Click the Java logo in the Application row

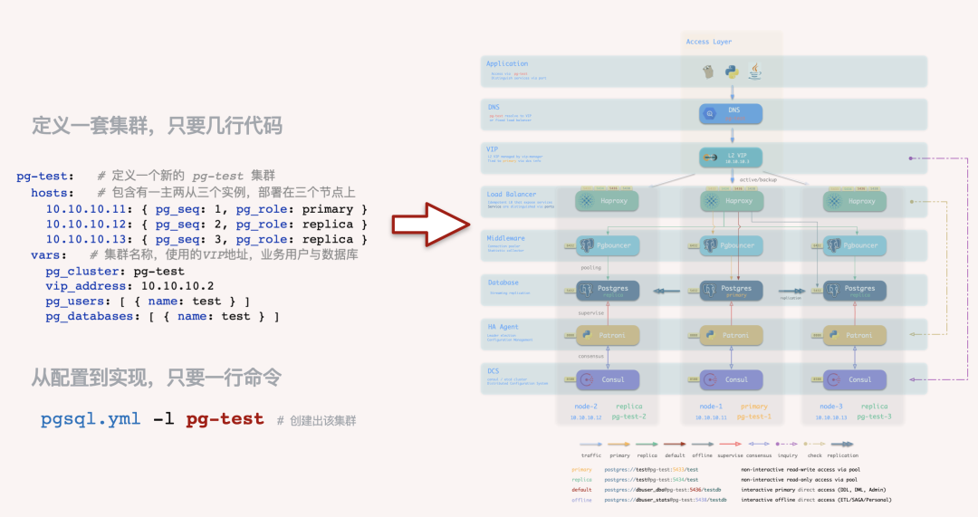click(753, 71)
